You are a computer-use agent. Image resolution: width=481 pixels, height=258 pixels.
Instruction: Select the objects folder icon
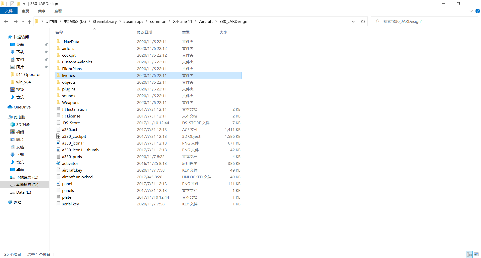58,82
